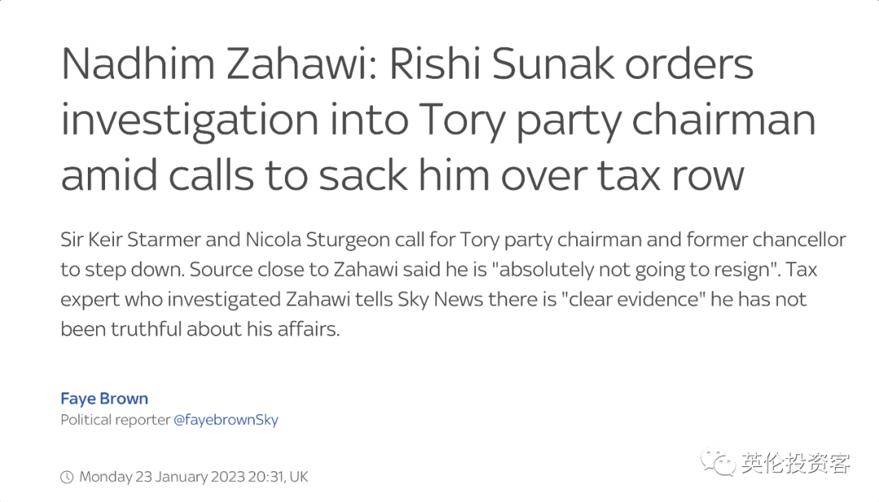Click the WeChat logo icon in the watermark
This screenshot has height=502, width=879.
point(717,463)
